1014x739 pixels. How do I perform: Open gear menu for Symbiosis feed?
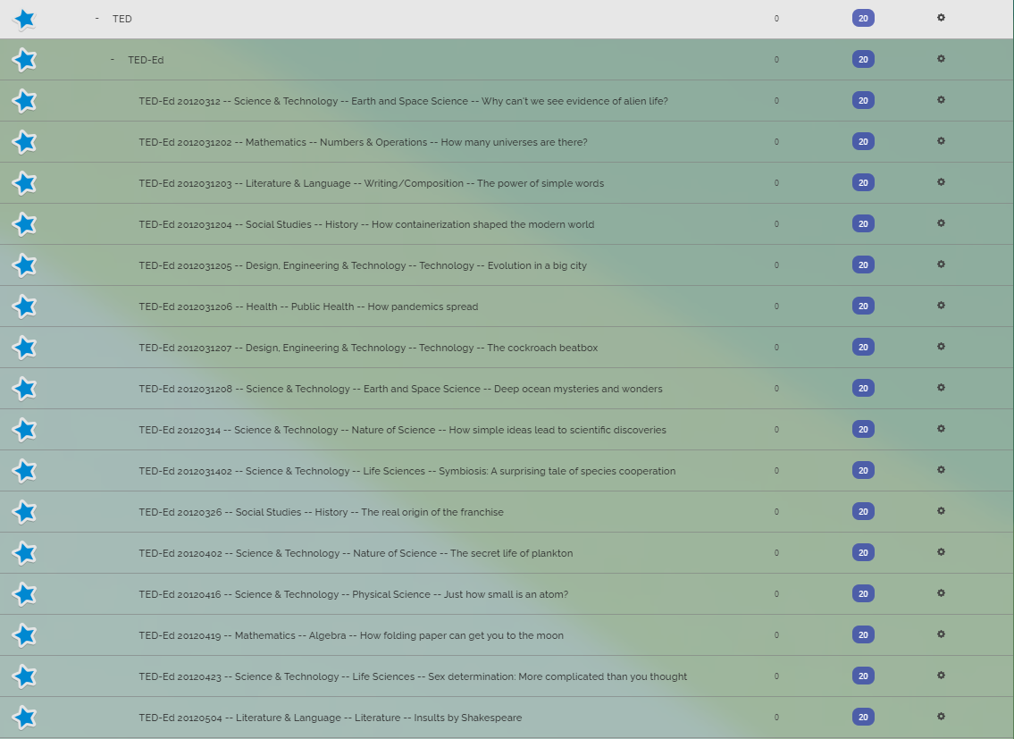click(x=941, y=470)
